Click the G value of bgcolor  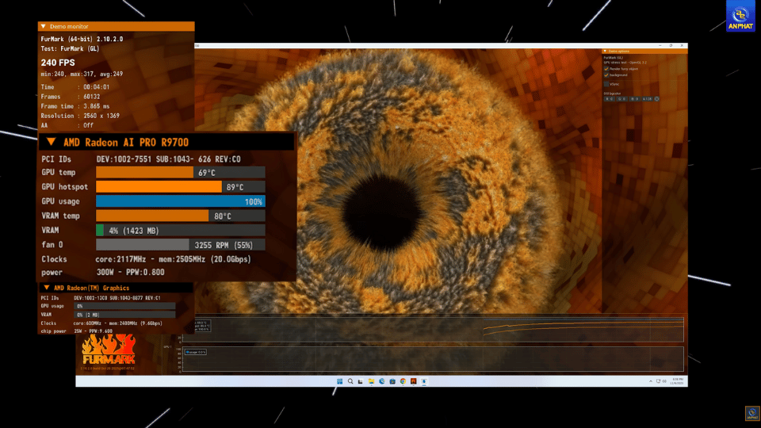tap(622, 99)
